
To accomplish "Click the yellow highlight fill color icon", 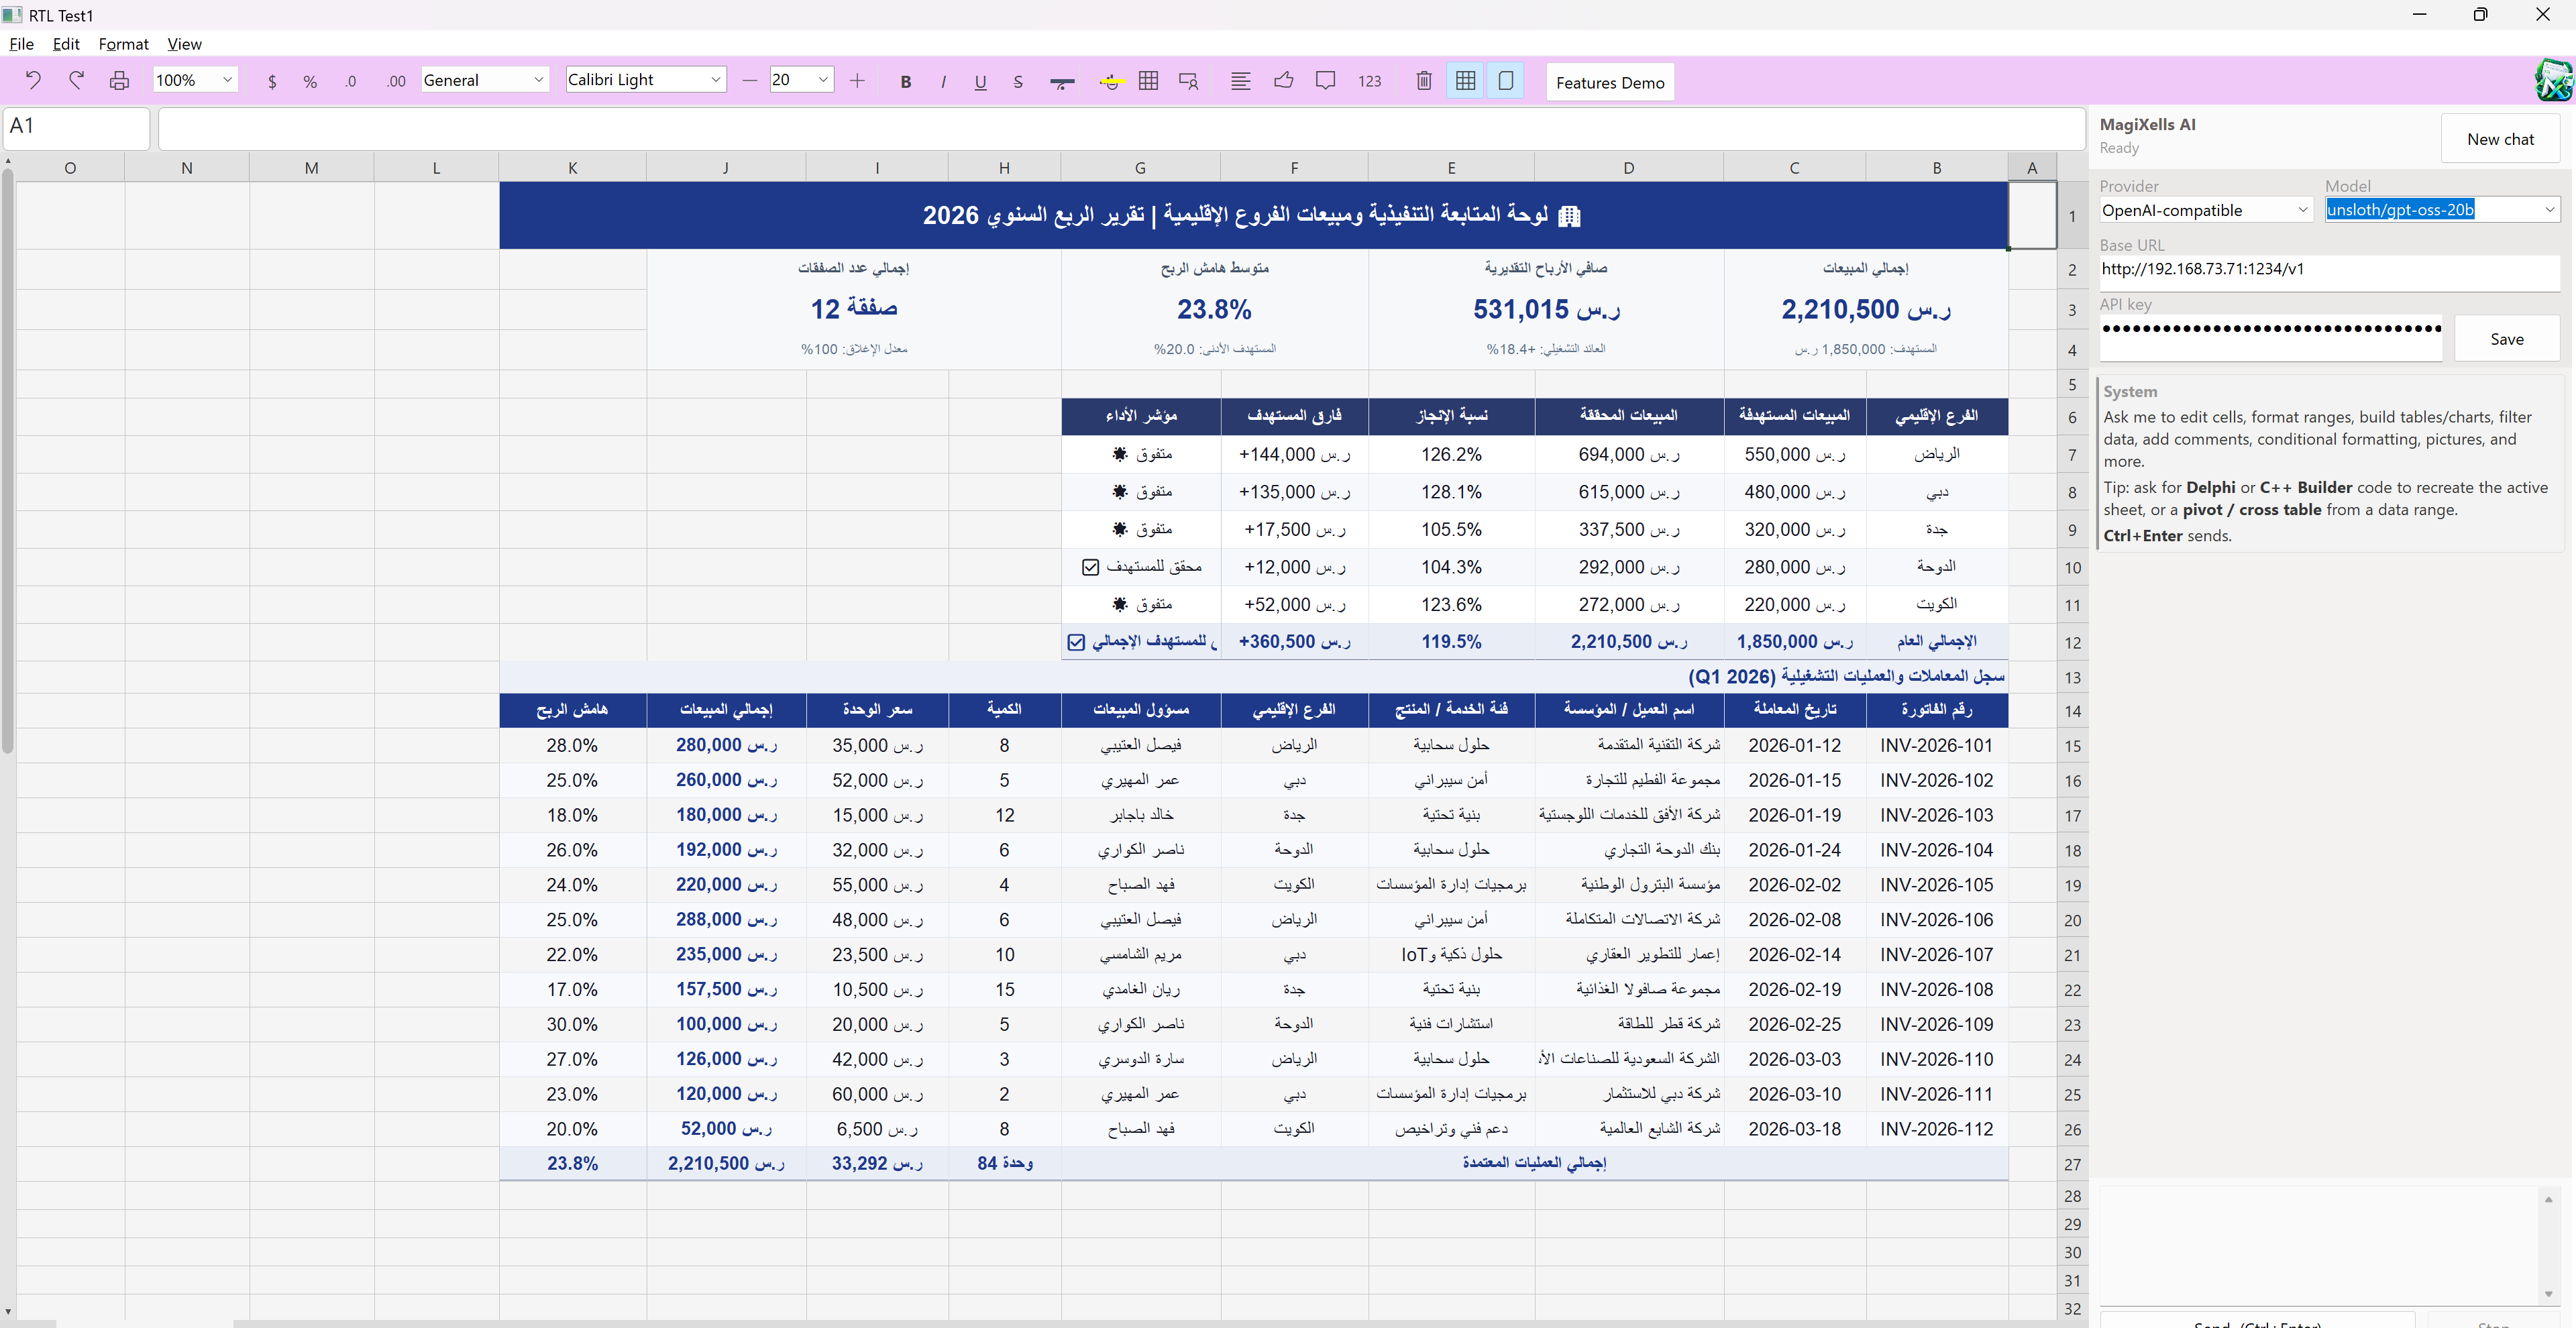I will [x=1110, y=82].
